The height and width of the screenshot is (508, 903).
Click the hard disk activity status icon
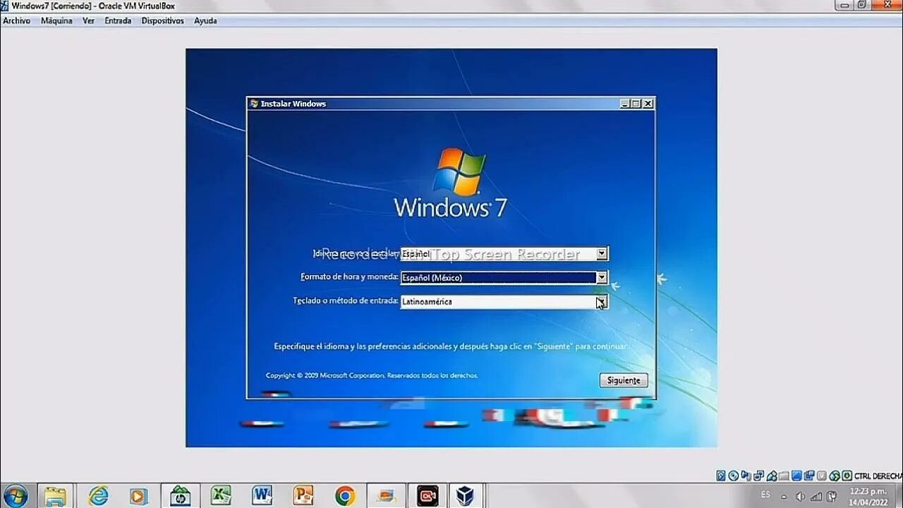point(721,476)
